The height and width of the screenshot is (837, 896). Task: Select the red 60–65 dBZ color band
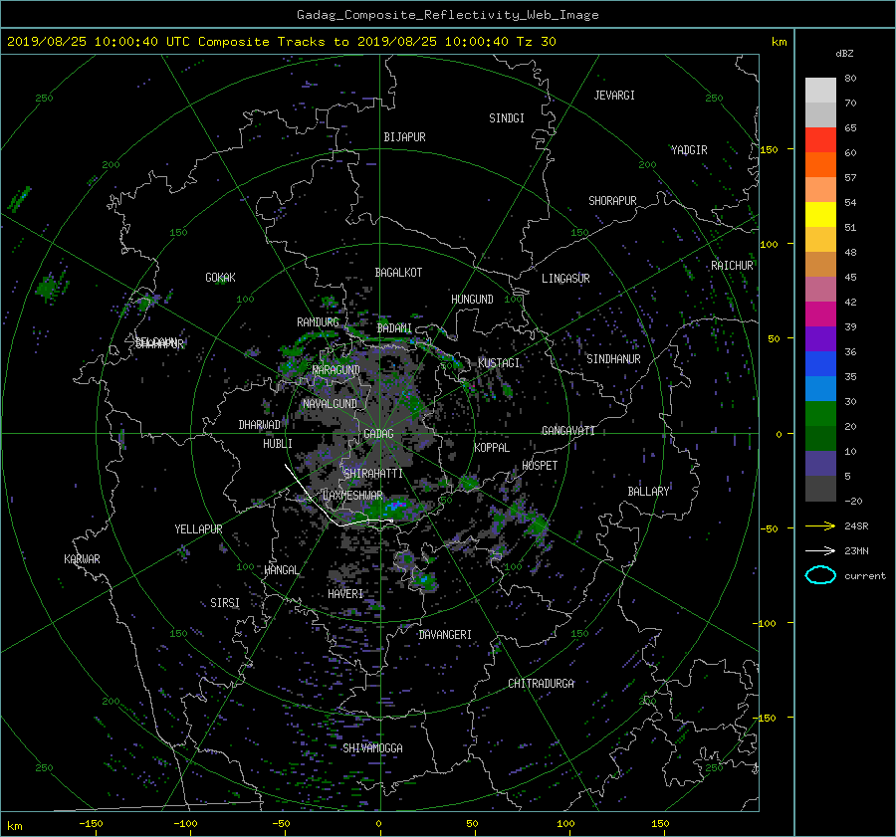[820, 140]
